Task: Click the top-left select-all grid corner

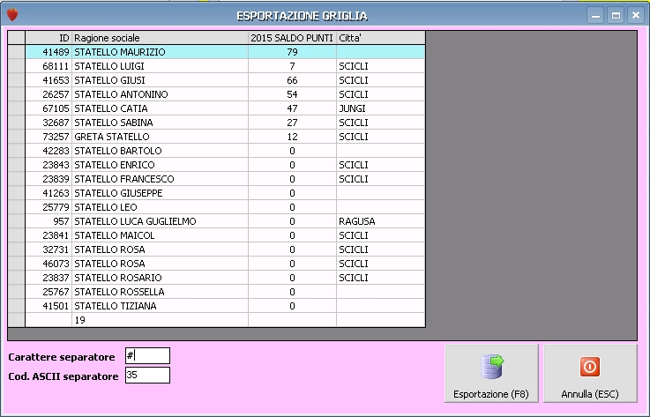Action: pyautogui.click(x=17, y=38)
